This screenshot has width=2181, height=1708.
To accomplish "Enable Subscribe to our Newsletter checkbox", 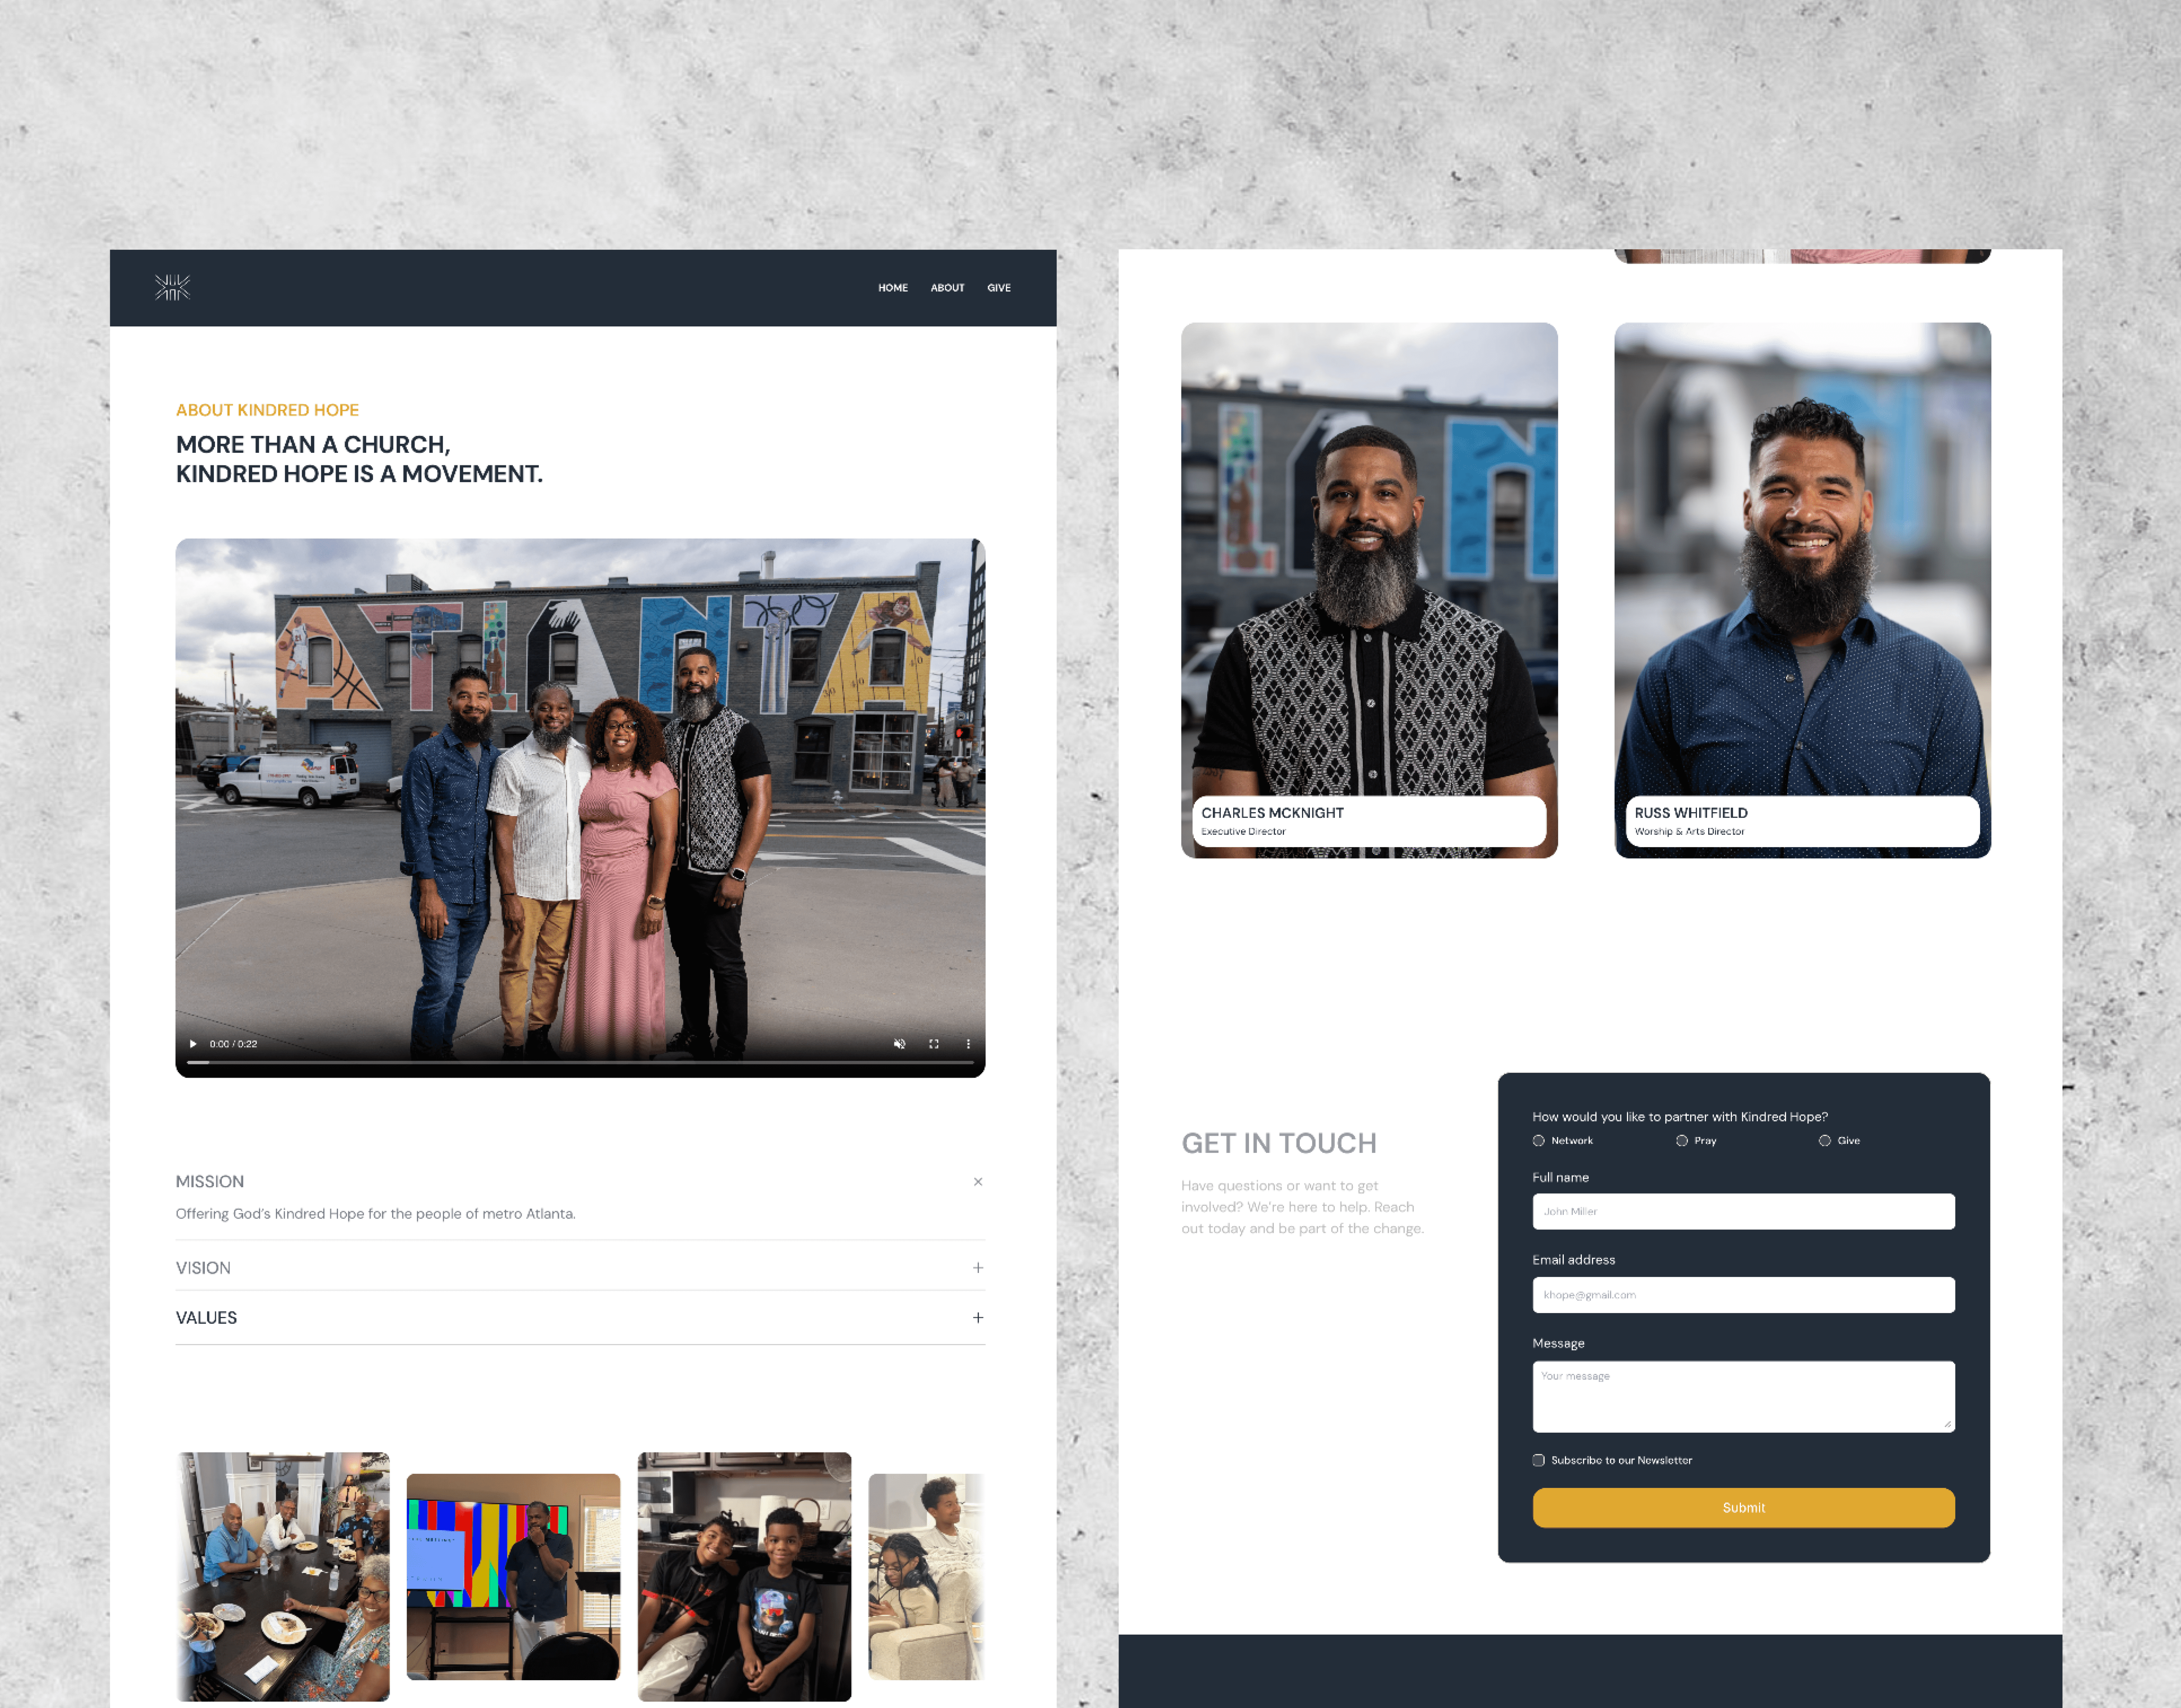I will (x=1539, y=1461).
